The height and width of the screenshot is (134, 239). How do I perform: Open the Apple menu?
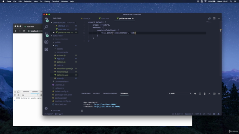click(3, 1)
